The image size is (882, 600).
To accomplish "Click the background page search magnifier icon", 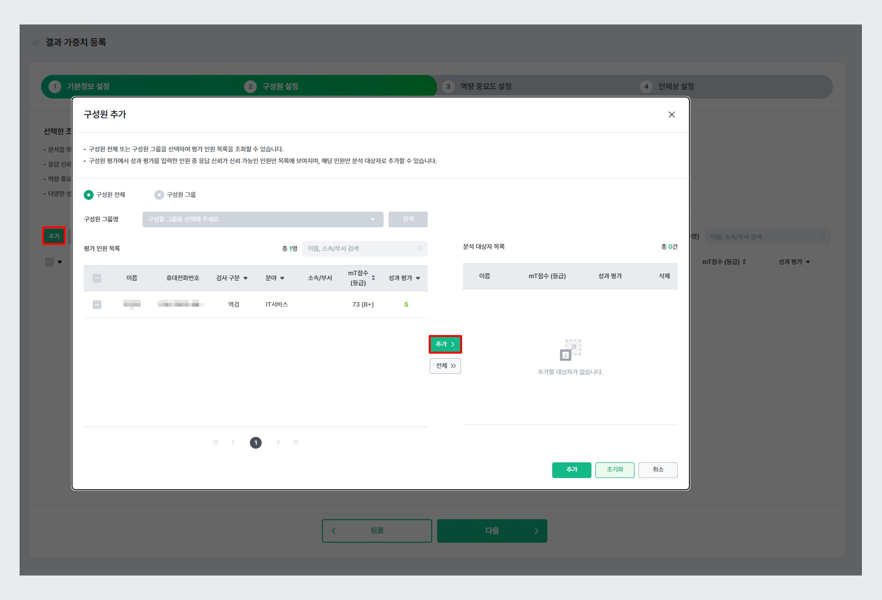I will tap(823, 237).
